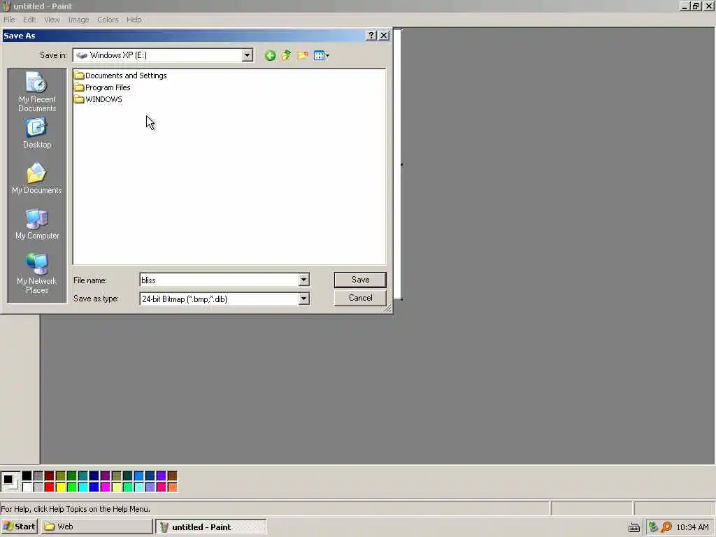716x537 pixels.
Task: Click the orange magnifier tray icon
Action: coord(666,527)
